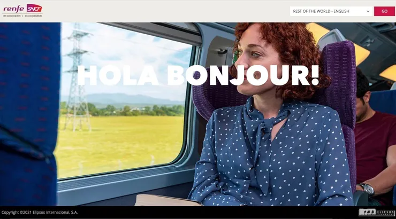The width and height of the screenshot is (396, 219).
Task: Click the electricity pylon seen through the window
Action: click(x=77, y=77)
